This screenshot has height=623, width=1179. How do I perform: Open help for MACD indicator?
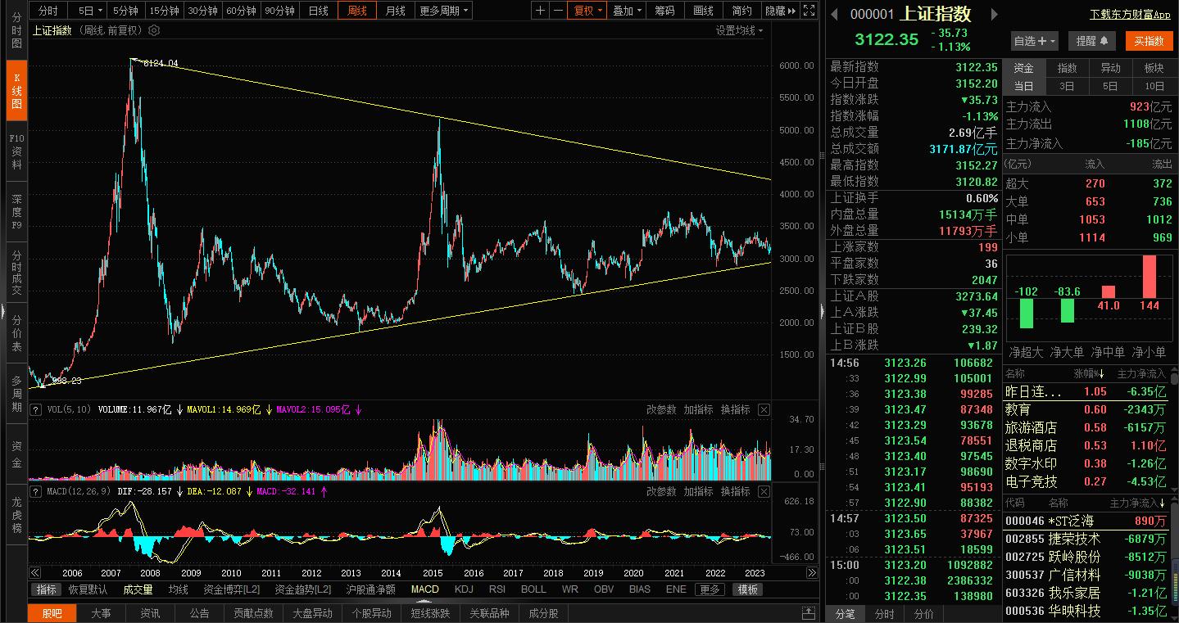pyautogui.click(x=35, y=491)
